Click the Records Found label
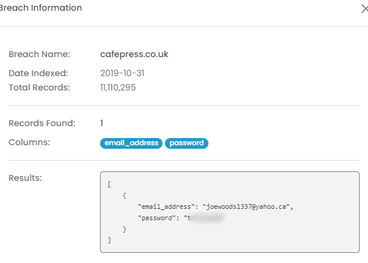 click(x=42, y=123)
